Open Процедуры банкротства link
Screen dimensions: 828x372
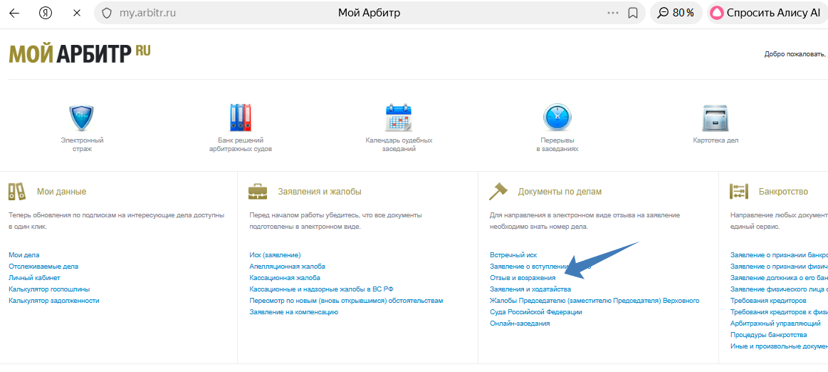click(x=768, y=334)
